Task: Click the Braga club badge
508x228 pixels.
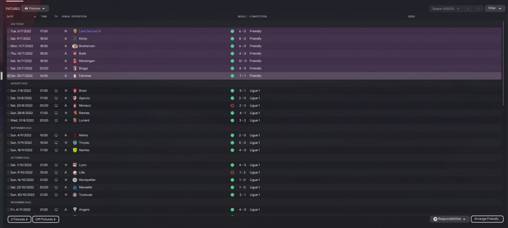Action: (x=75, y=68)
